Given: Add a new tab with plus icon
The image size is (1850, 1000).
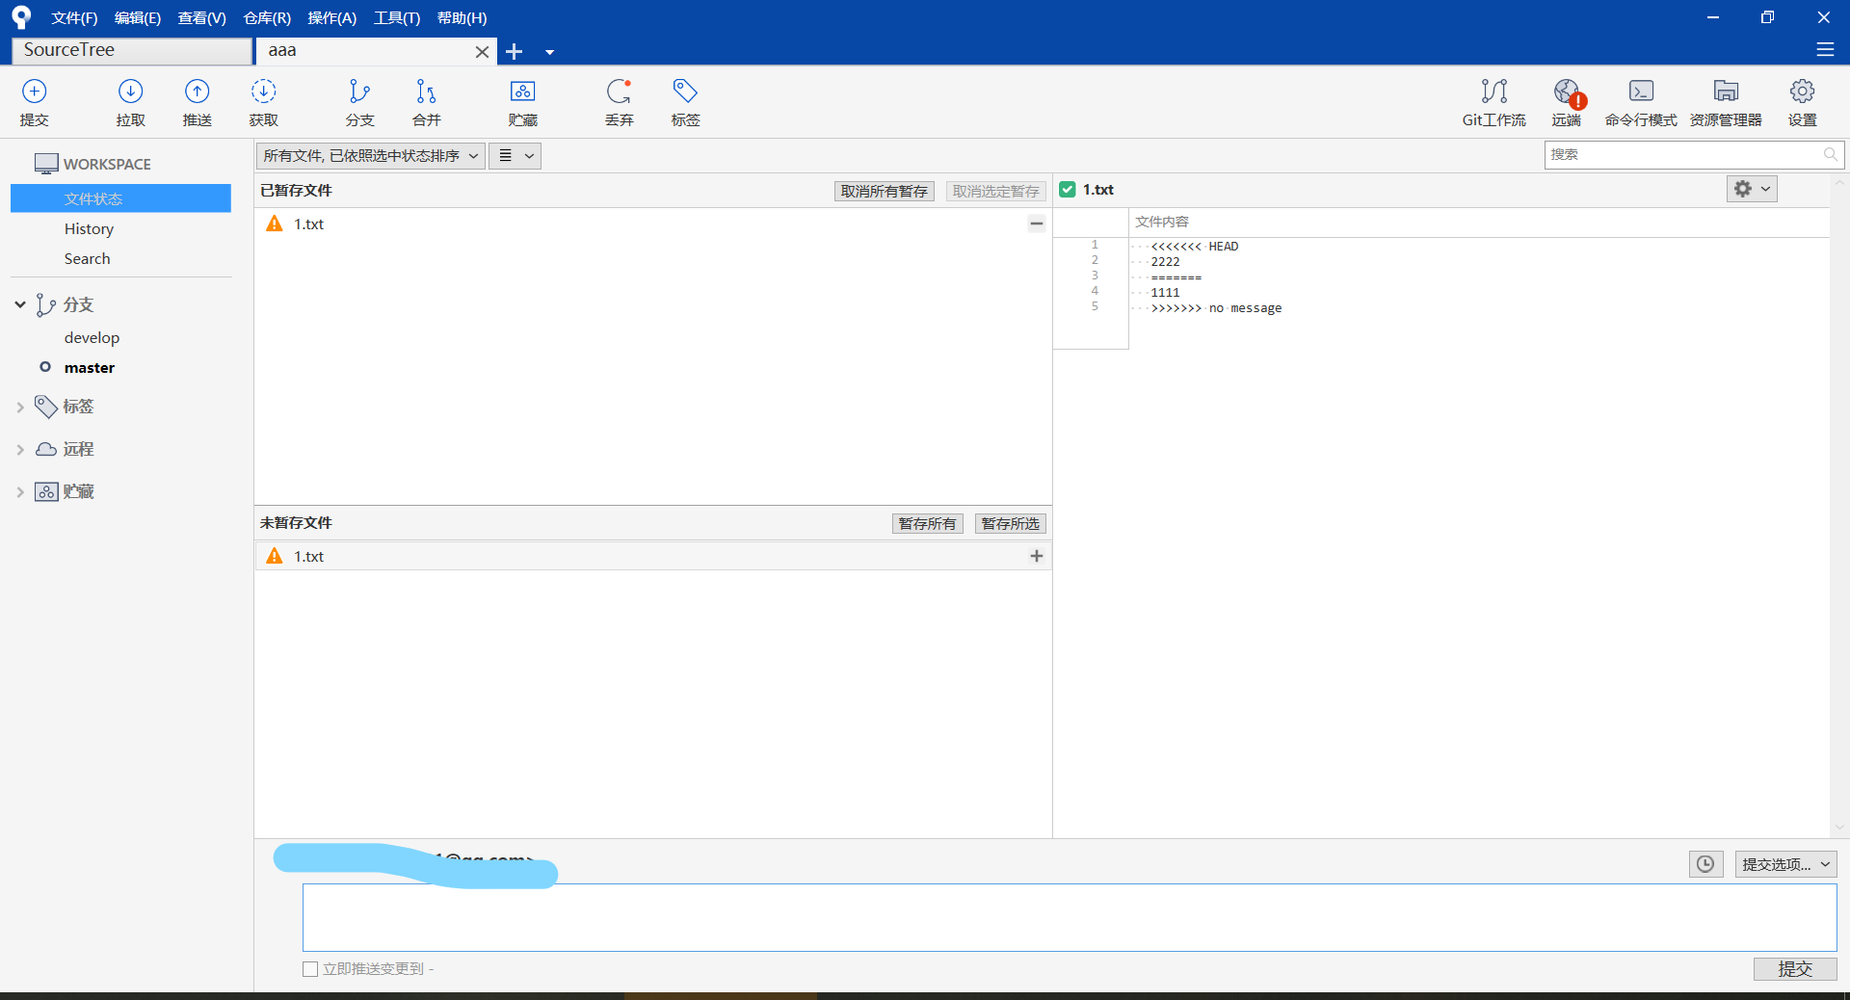Looking at the screenshot, I should click(x=515, y=51).
